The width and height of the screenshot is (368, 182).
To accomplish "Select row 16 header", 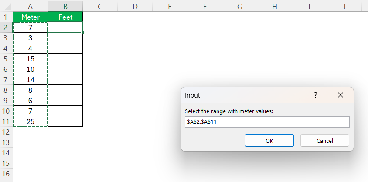I will point(7,174).
